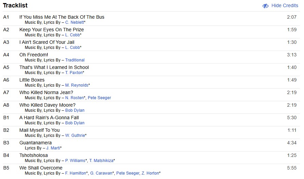Open M. Reynolds artist link
The width and height of the screenshot is (304, 179).
(77, 85)
